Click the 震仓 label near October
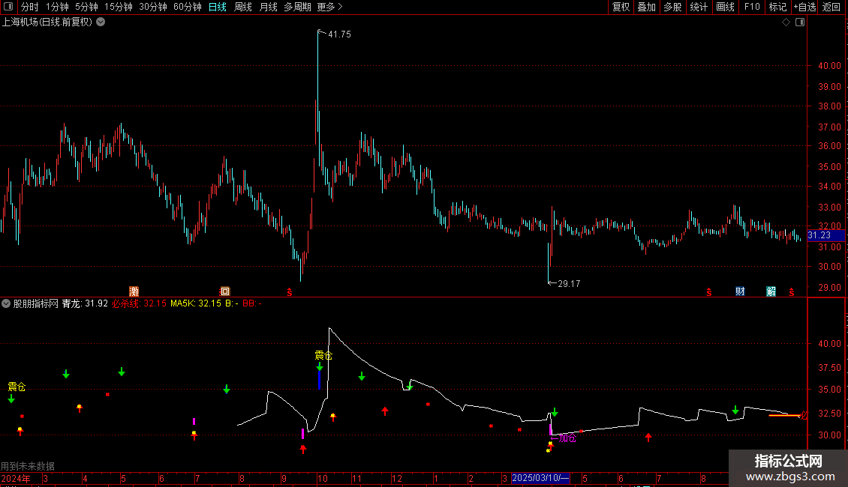This screenshot has height=487, width=848. coord(323,355)
